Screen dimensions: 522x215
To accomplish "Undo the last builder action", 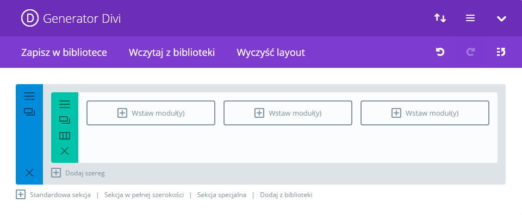I will click(x=440, y=52).
